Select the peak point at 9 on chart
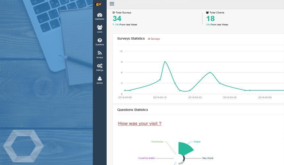Image resolution: width=284 pixels, height=165 pixels. (165, 62)
